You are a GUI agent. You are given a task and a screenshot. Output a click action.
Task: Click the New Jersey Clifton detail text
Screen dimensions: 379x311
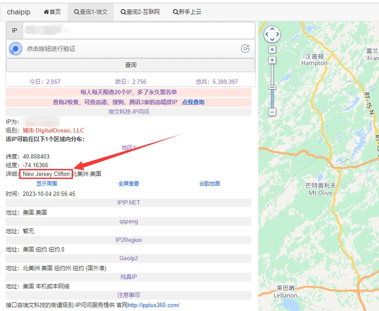coord(46,174)
